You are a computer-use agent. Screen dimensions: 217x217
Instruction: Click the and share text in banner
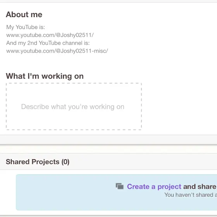click(x=200, y=186)
